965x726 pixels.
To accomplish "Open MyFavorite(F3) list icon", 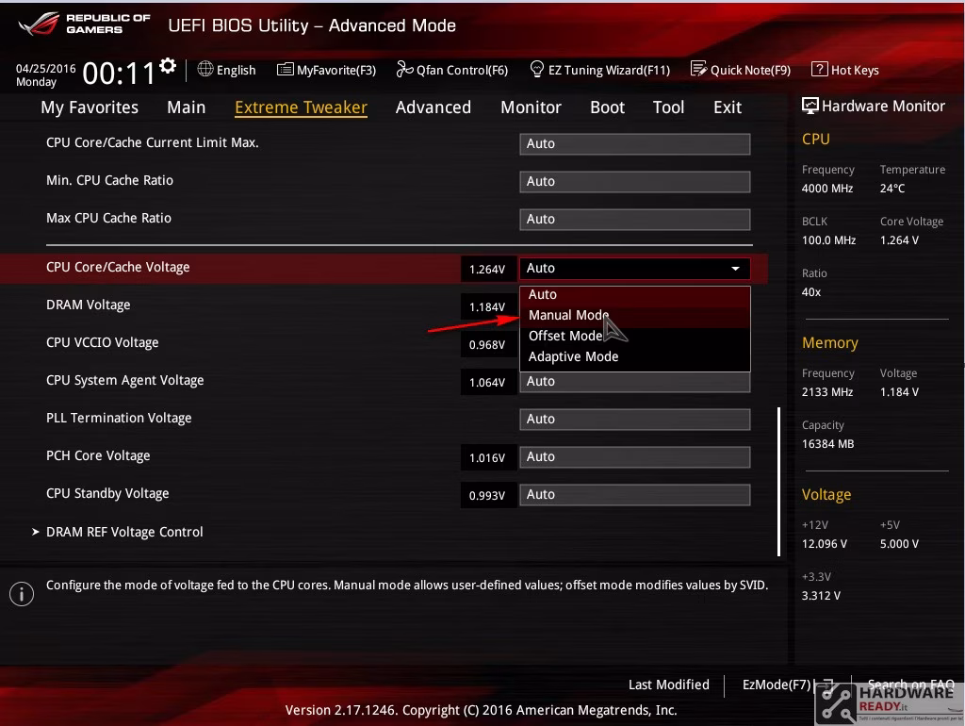I will coord(285,69).
